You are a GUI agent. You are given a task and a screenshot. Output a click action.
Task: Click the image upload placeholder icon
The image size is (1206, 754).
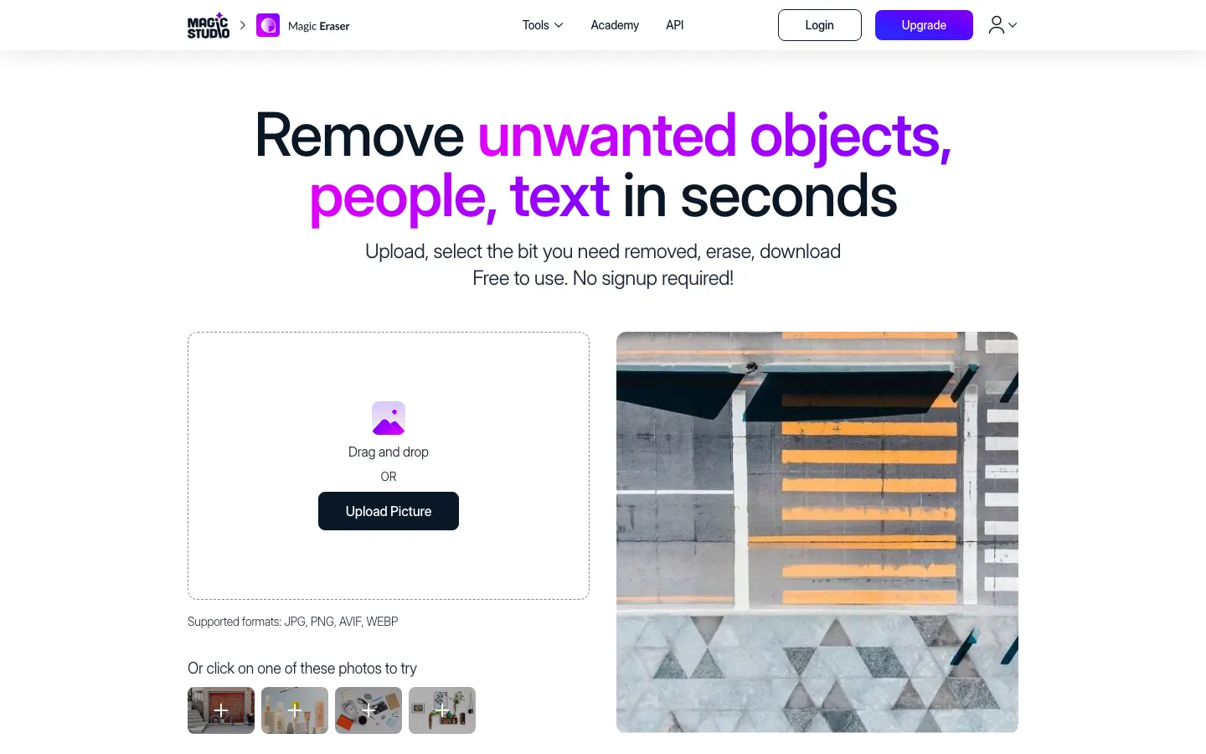389,418
